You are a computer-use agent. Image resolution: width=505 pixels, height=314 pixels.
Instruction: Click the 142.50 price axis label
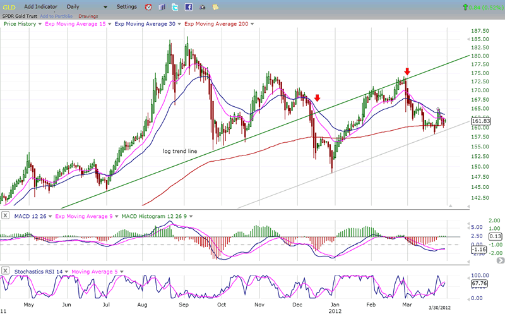click(x=480, y=198)
